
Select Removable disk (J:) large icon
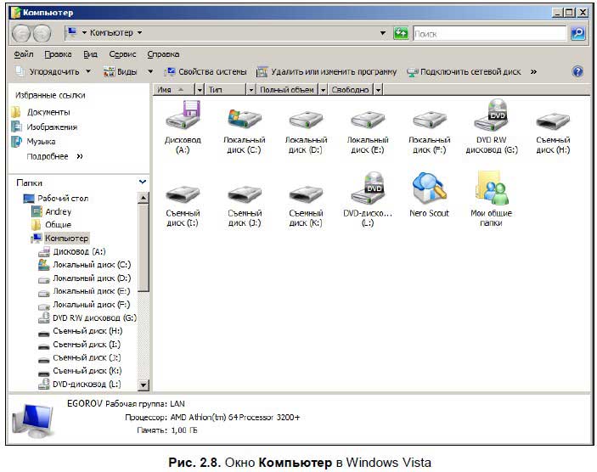click(x=245, y=194)
